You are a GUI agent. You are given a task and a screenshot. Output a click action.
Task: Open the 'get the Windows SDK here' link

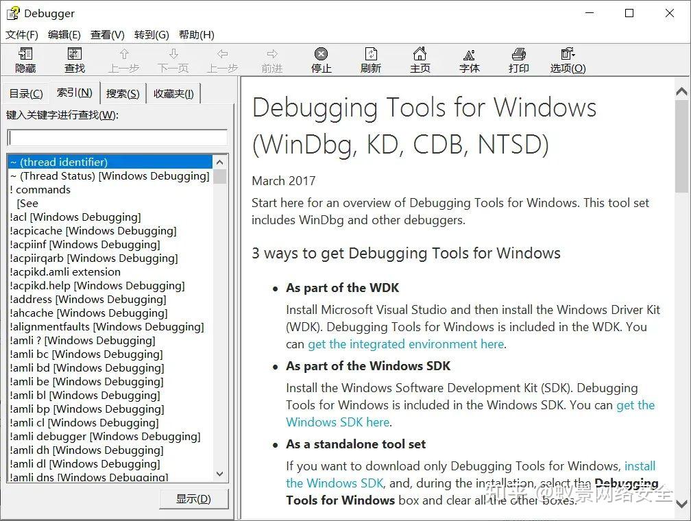[x=337, y=422]
